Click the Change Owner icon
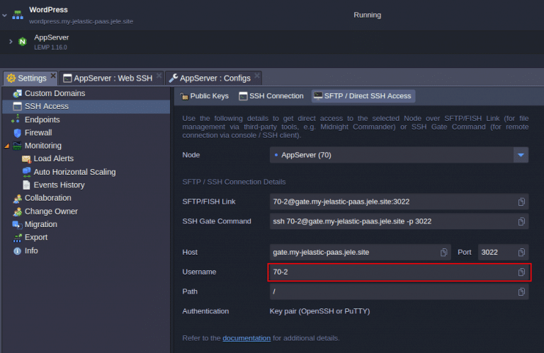This screenshot has height=353, width=544. [17, 212]
